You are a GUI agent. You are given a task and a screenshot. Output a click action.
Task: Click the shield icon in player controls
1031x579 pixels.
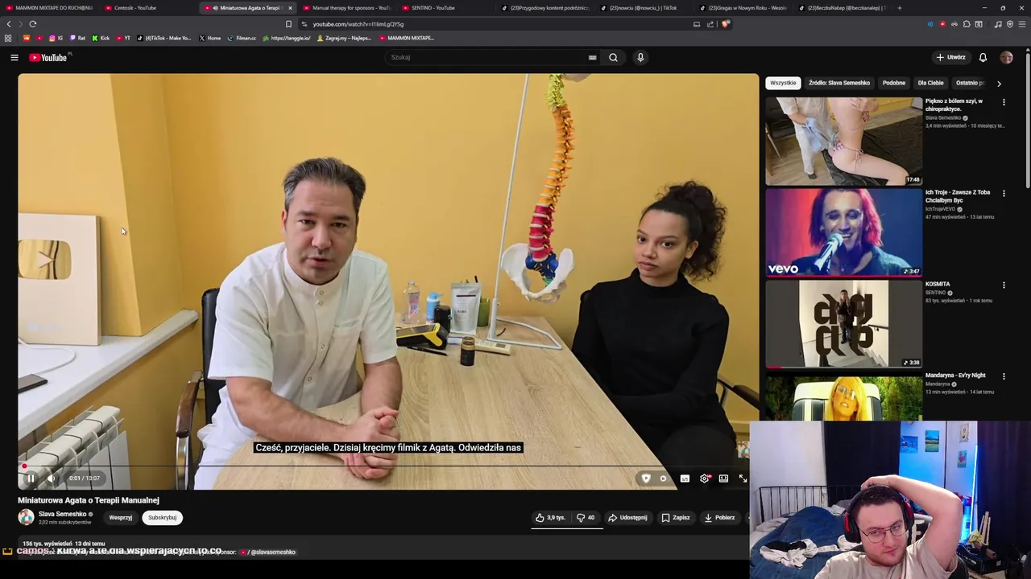pyautogui.click(x=645, y=478)
